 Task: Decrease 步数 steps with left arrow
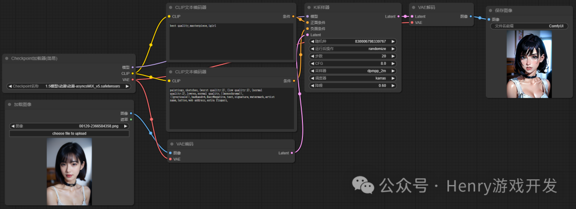coord(313,56)
